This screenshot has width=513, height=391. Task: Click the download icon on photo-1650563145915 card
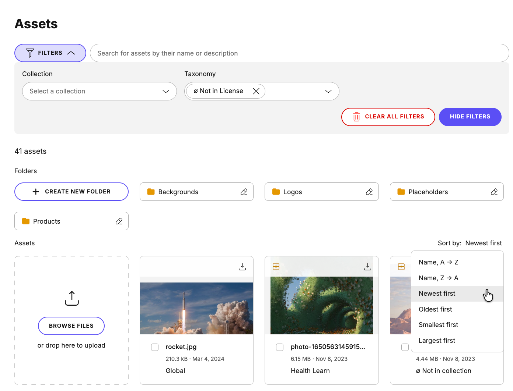pyautogui.click(x=367, y=266)
